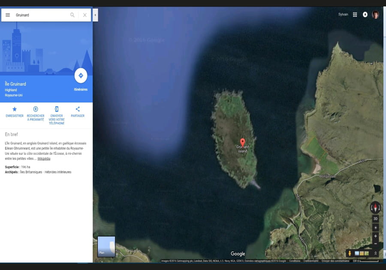Screen dimensions: 386x270
Task: Click the Île Gruinard title
Action: tap(15, 84)
